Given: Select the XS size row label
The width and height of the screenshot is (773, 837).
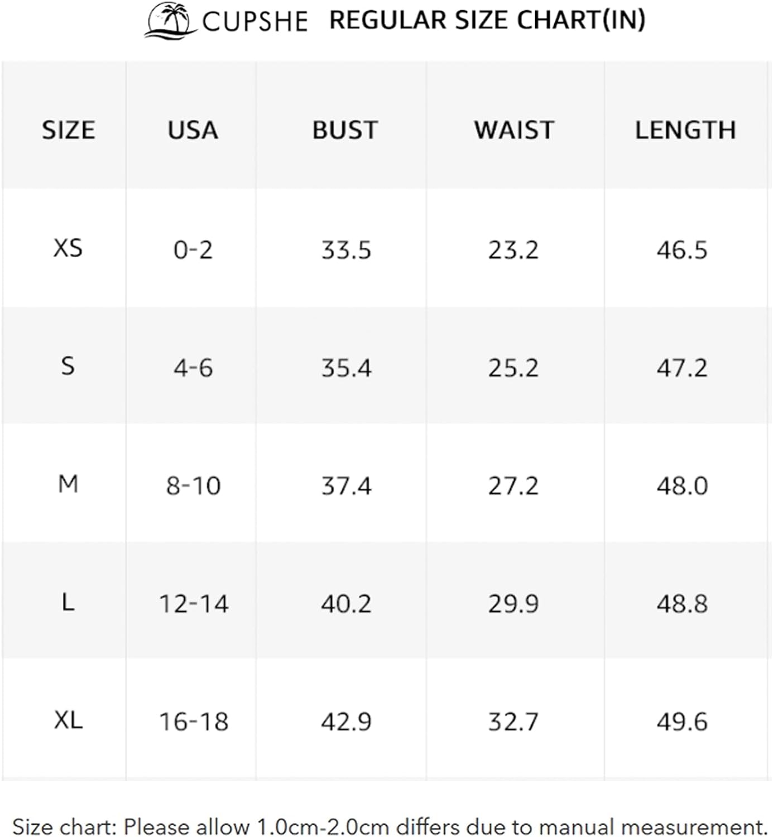Looking at the screenshot, I should tap(68, 248).
